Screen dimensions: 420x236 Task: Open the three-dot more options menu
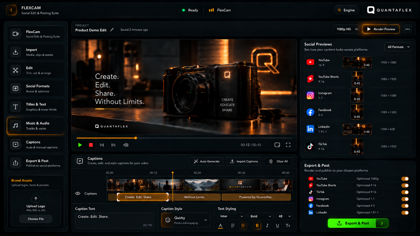[407, 29]
